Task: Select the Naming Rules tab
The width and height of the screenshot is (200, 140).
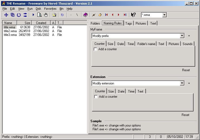Action: (x=113, y=23)
